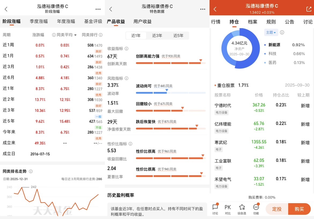Show info beside the 主题 selector
This screenshot has width=314, height=219.
pyautogui.click(x=282, y=32)
